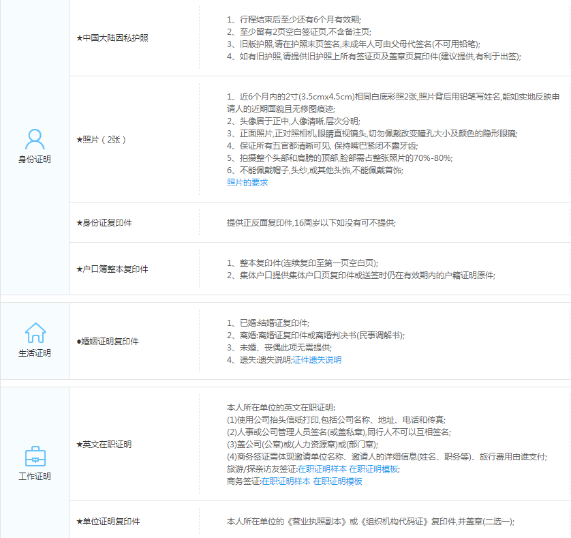Click the ●婚姻证明复印件 row heading

pyautogui.click(x=108, y=341)
